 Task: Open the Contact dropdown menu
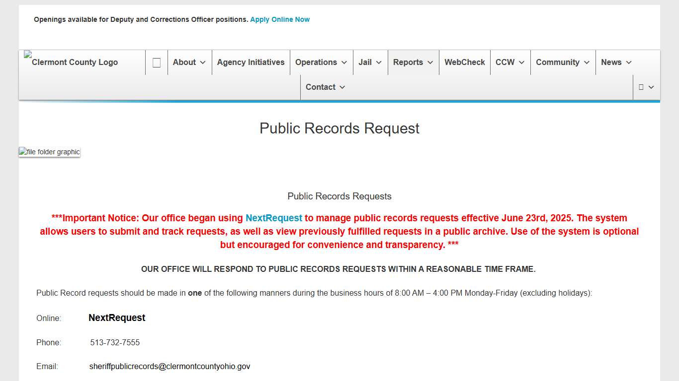[x=325, y=87]
